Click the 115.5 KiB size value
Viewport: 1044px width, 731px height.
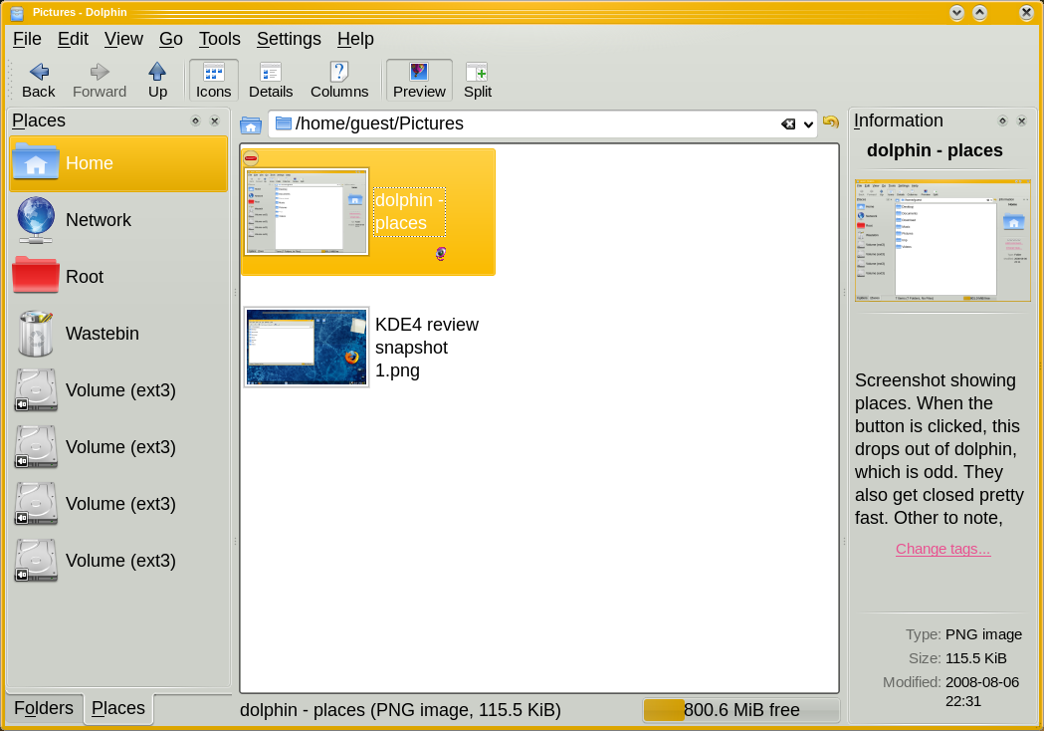point(976,658)
